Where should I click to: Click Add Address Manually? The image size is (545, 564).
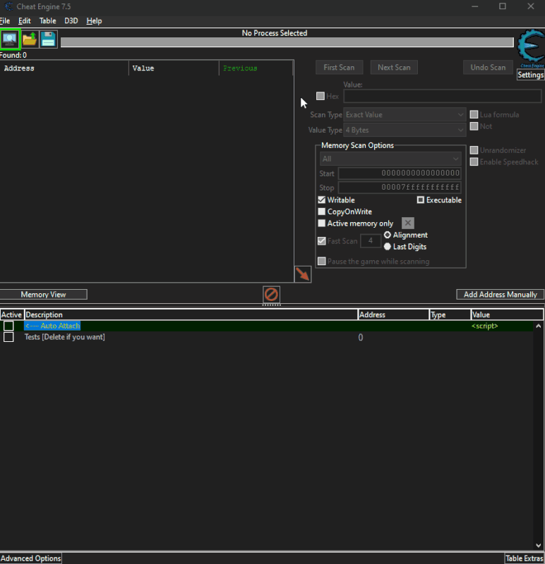click(x=501, y=294)
